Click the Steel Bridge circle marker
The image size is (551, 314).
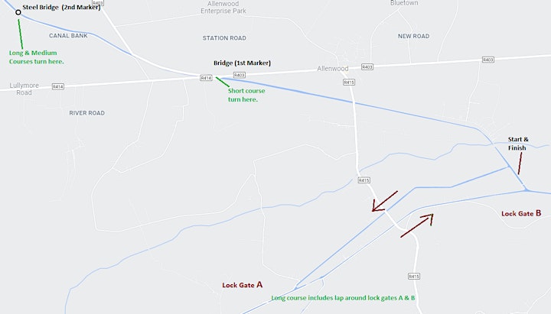(18, 12)
